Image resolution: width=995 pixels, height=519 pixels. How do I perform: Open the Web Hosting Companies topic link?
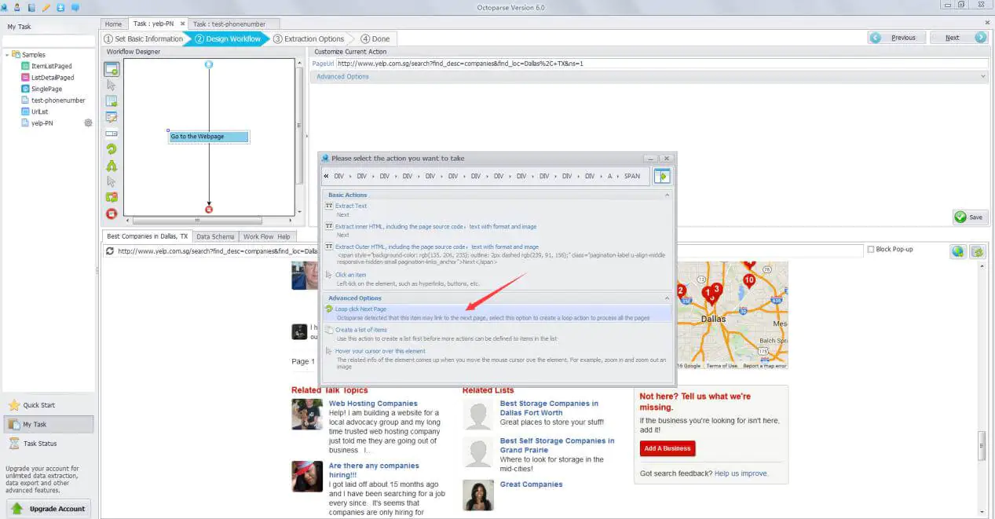[373, 403]
